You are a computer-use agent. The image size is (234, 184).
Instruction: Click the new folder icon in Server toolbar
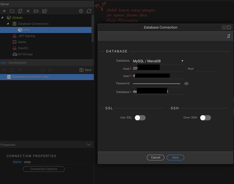12,11
